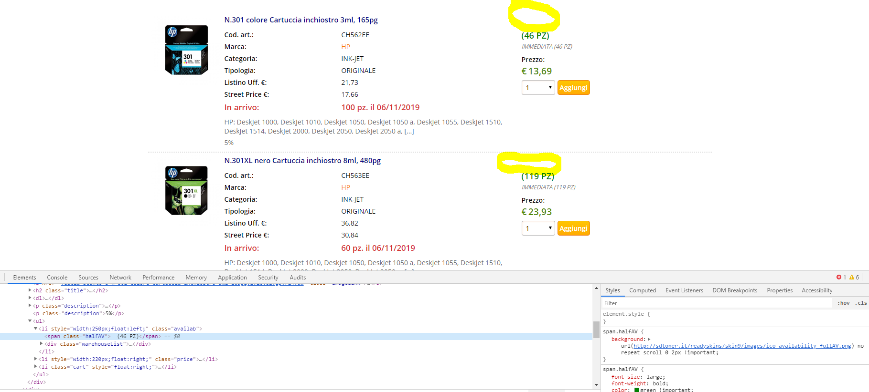Open the ico_availability_fullAV.png URL link
The image size is (869, 392).
click(742, 346)
